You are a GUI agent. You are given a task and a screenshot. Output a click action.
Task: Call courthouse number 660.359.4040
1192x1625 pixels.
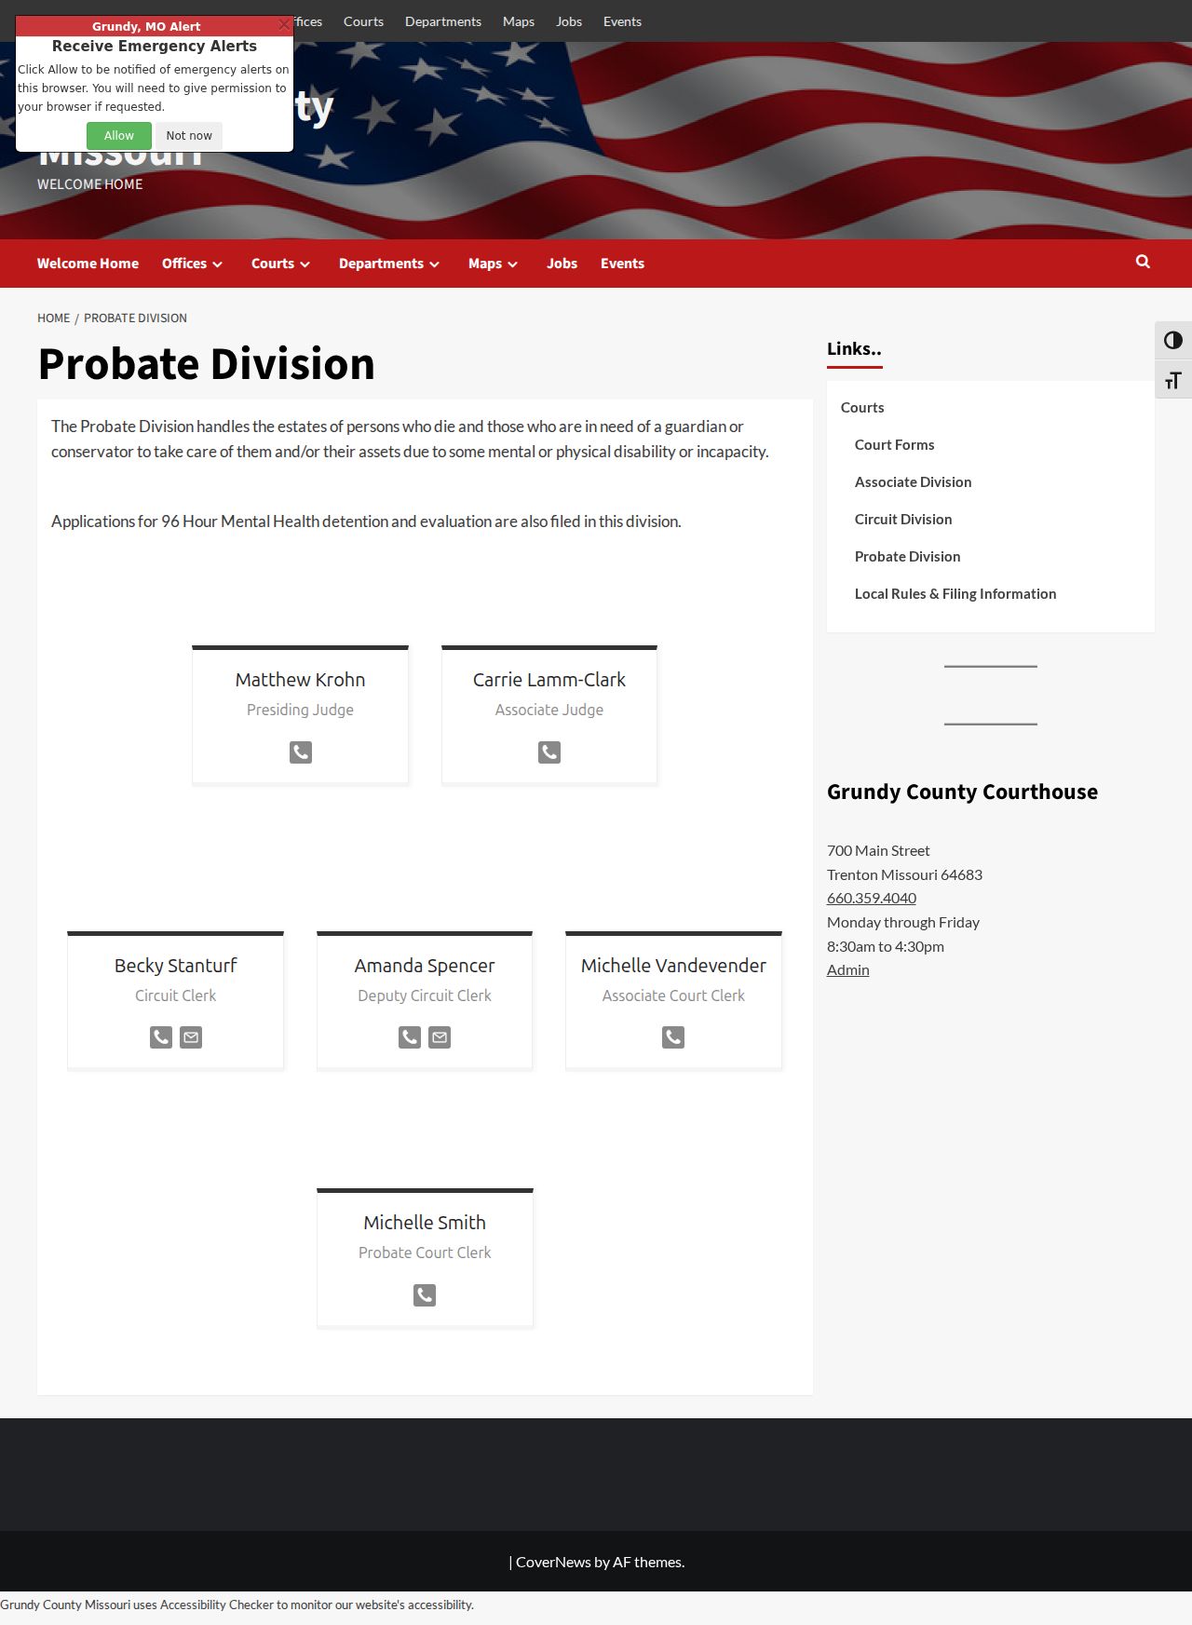click(x=872, y=898)
